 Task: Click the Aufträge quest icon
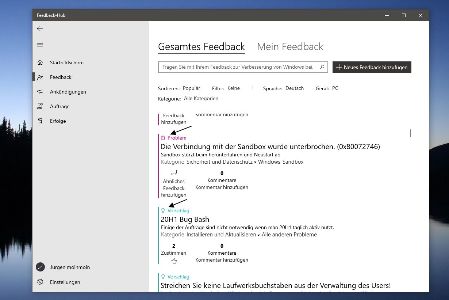pos(40,106)
